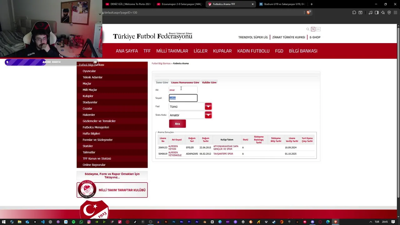The height and width of the screenshot is (225, 400).
Task: Open Adobe Illustrator from the taskbar
Action: pos(166,222)
